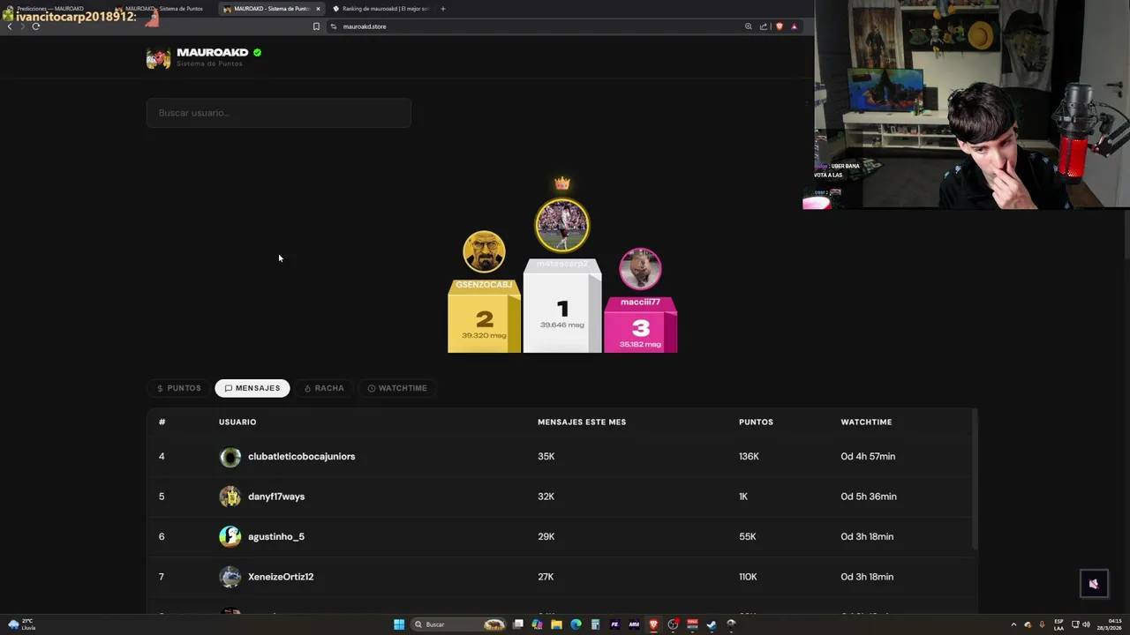Click the macciii77 username on podium
1130x635 pixels.
coord(640,302)
